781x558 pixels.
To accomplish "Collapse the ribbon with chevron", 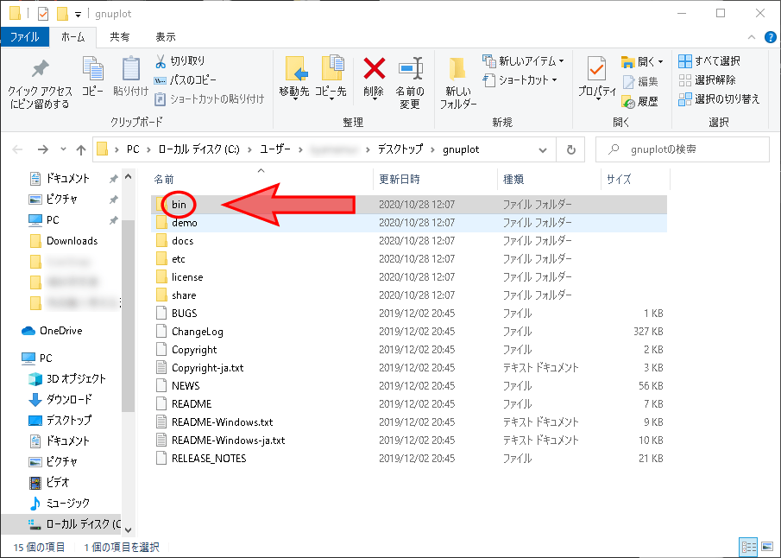I will [752, 37].
